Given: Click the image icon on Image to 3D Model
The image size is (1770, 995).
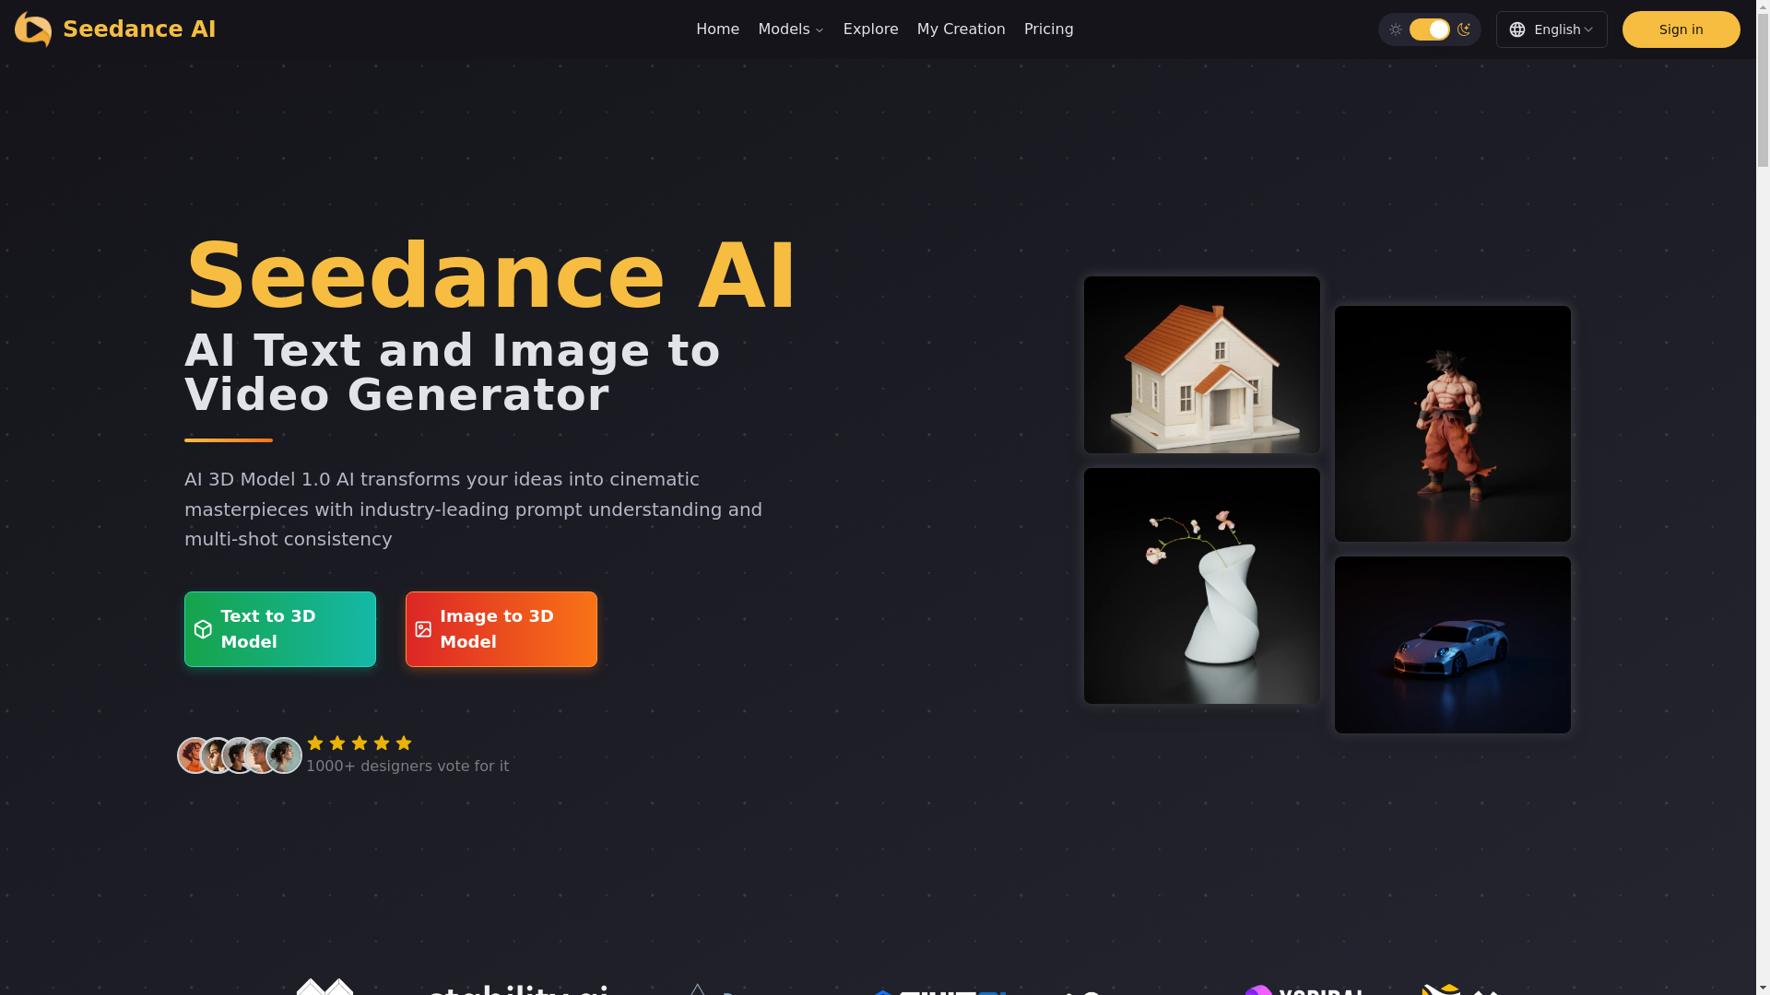Looking at the screenshot, I should coord(423,629).
